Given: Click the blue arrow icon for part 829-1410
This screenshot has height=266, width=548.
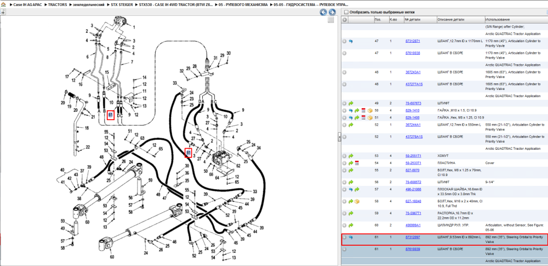Looking at the screenshot, I should coord(351,110).
